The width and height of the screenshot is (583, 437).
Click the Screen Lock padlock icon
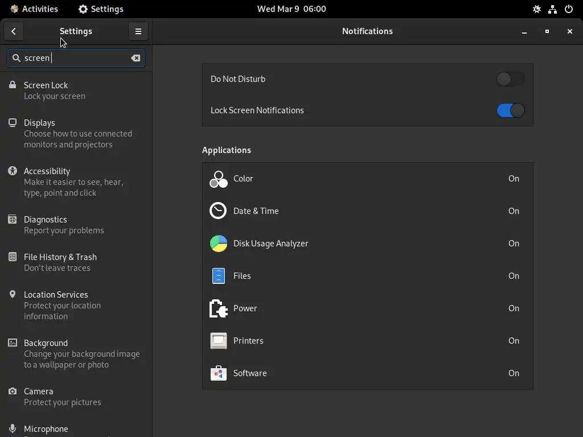pos(13,85)
